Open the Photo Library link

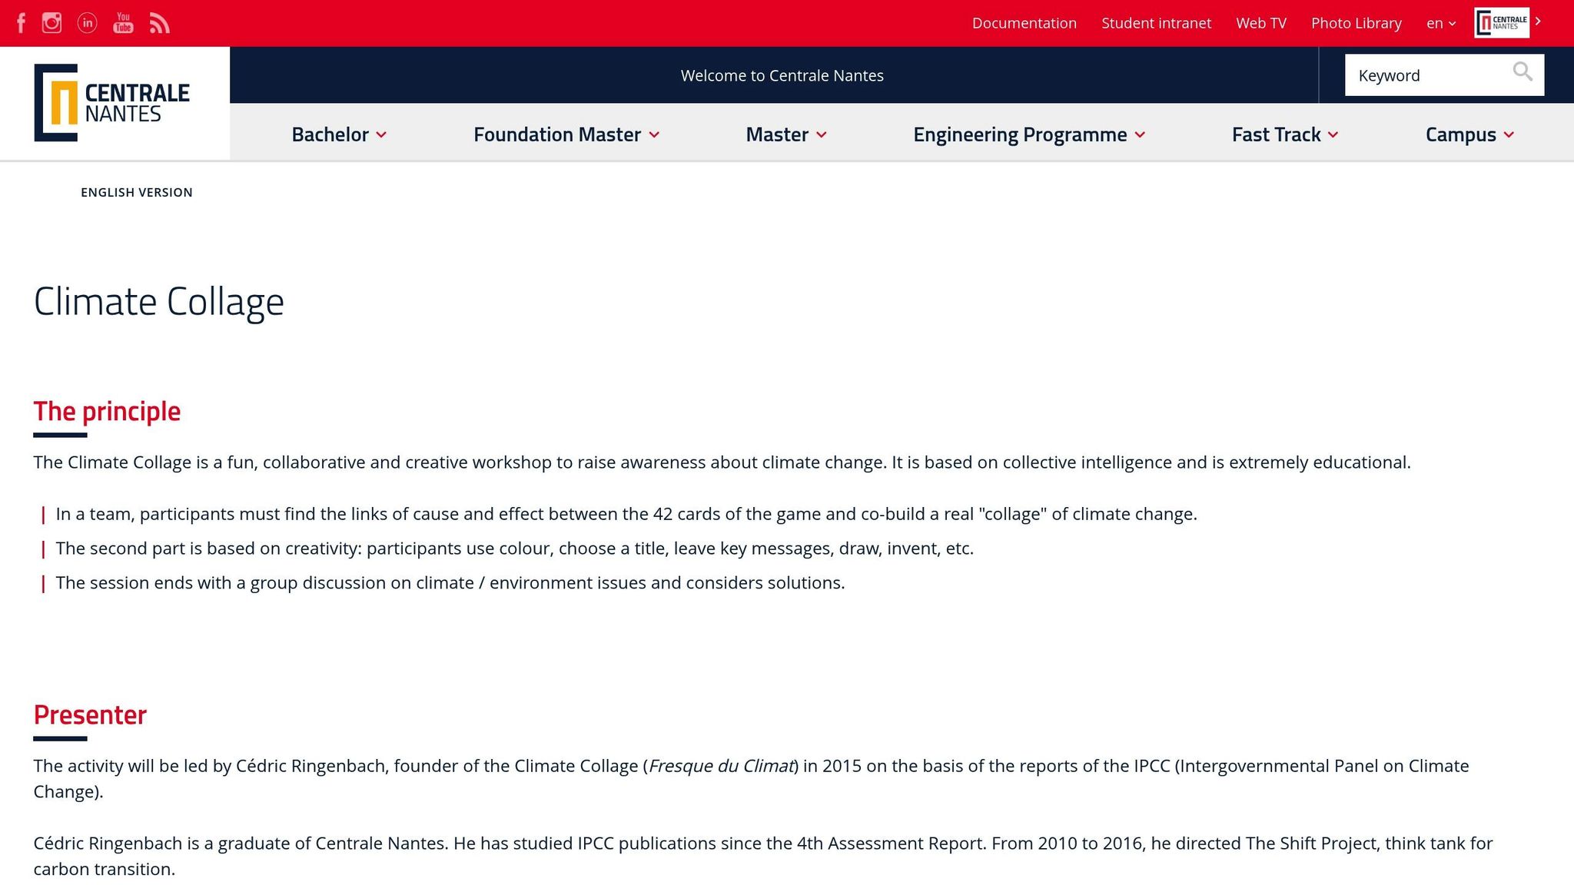[1356, 23]
